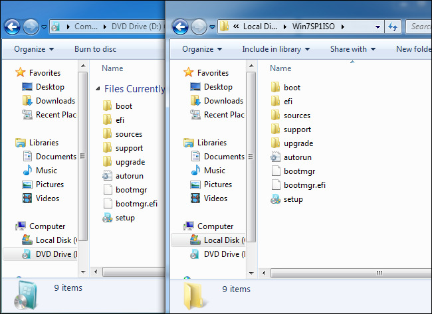Select sources folder in DVD Drive window
The image size is (432, 314).
122,134
